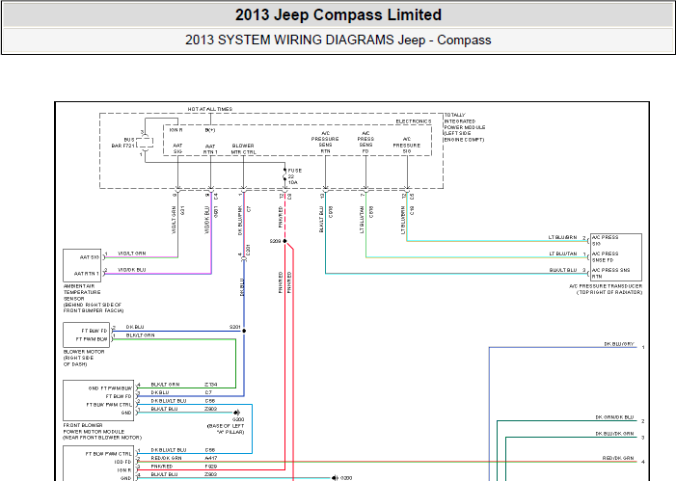Click the 'BLOWER MTR CTRL' pin label

pos(243,148)
